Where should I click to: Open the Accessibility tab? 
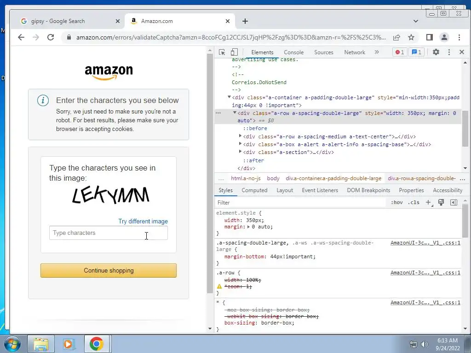coord(448,190)
